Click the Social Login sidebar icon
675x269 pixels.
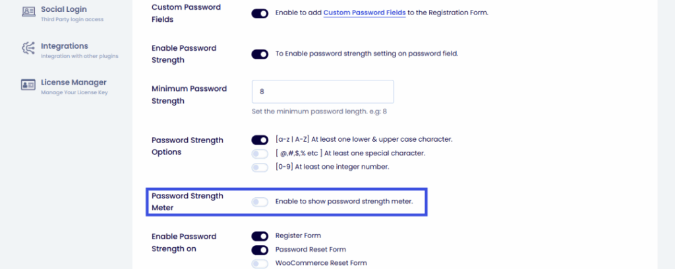[x=28, y=11]
